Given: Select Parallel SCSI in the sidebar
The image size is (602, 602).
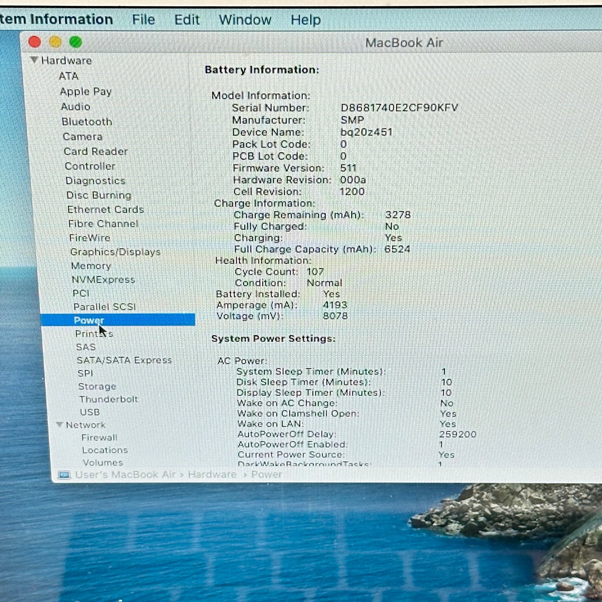Looking at the screenshot, I should pyautogui.click(x=105, y=307).
